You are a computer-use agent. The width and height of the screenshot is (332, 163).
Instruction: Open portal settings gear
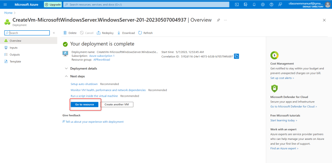coord(263,5)
